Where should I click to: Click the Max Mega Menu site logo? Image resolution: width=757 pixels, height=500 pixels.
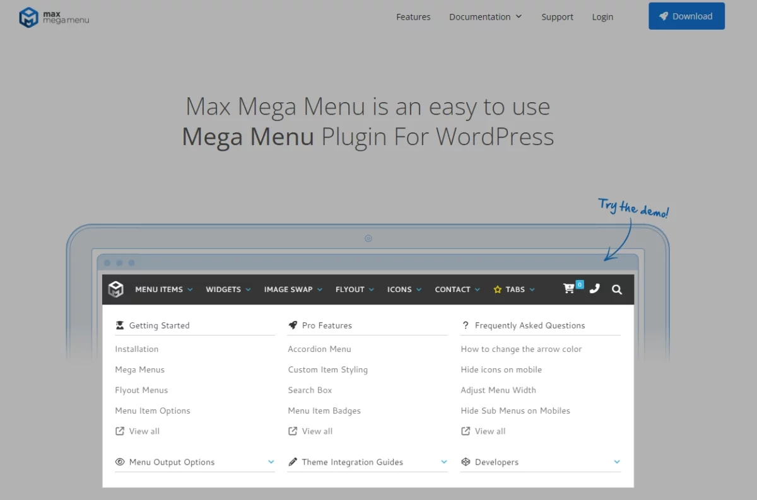(x=54, y=17)
